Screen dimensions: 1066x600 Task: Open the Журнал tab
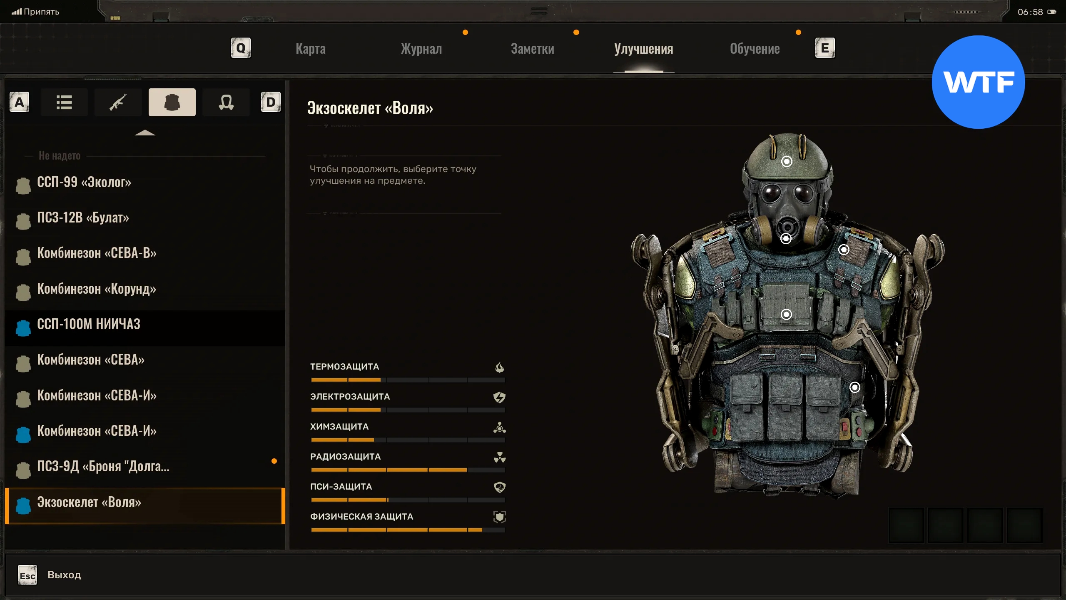coord(421,49)
